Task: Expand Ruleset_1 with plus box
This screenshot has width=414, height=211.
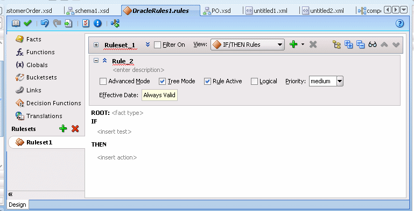Action: pos(96,45)
